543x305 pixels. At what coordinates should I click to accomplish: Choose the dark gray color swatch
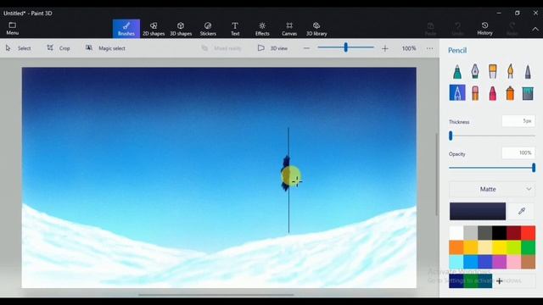[x=484, y=233]
